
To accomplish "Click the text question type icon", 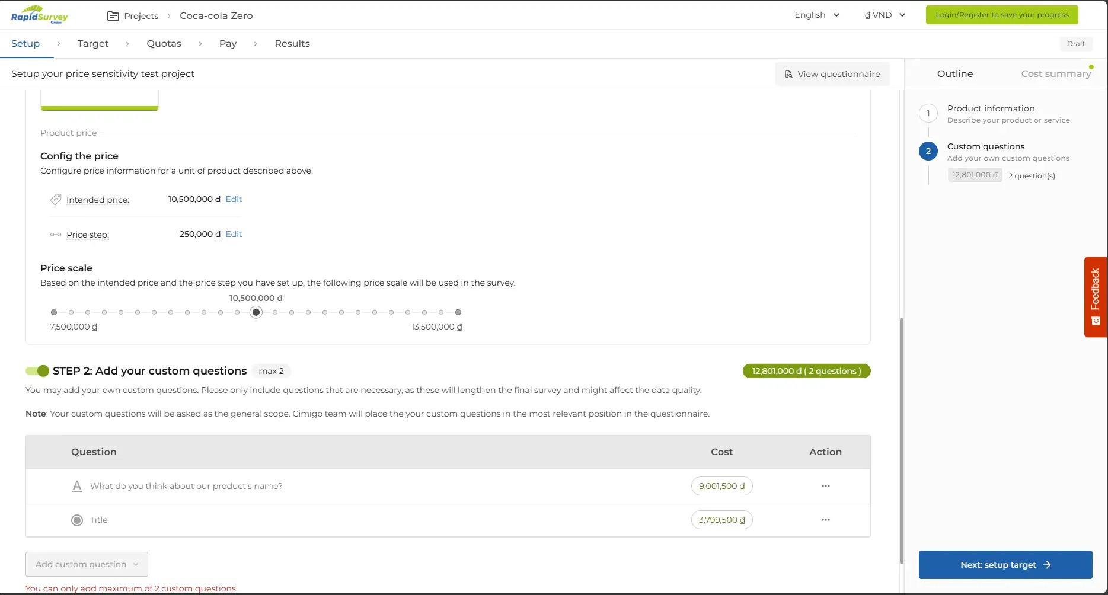I will [77, 487].
